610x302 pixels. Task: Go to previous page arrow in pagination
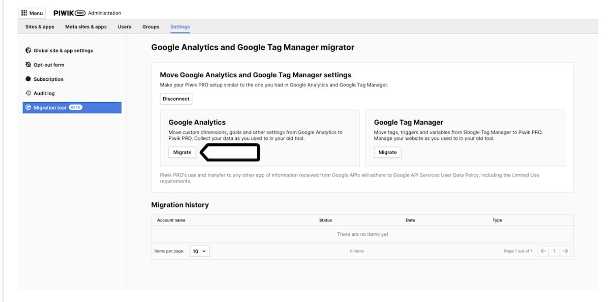pyautogui.click(x=543, y=251)
